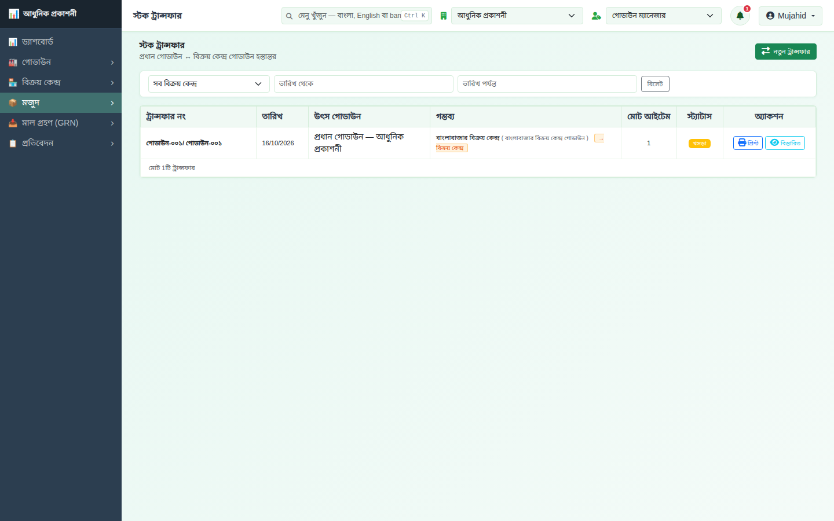
Task: Expand the প্রতিবেদন sidebar menu
Action: (x=61, y=143)
